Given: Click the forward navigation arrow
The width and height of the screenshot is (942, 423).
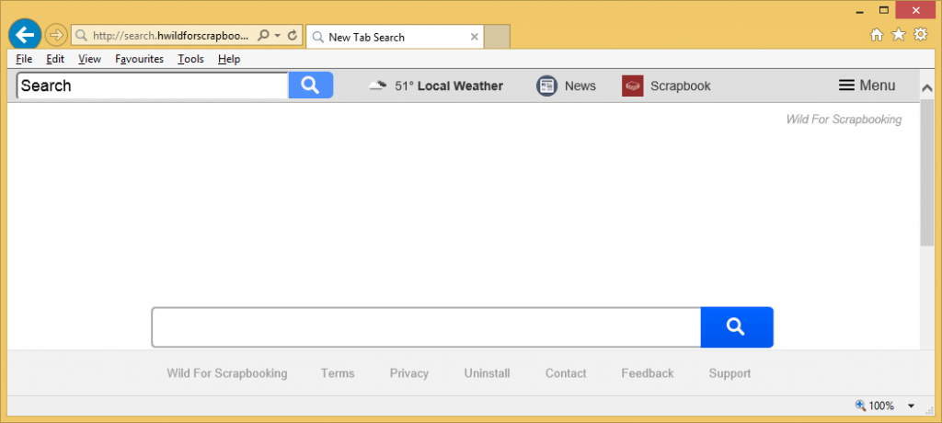Looking at the screenshot, I should coord(56,36).
